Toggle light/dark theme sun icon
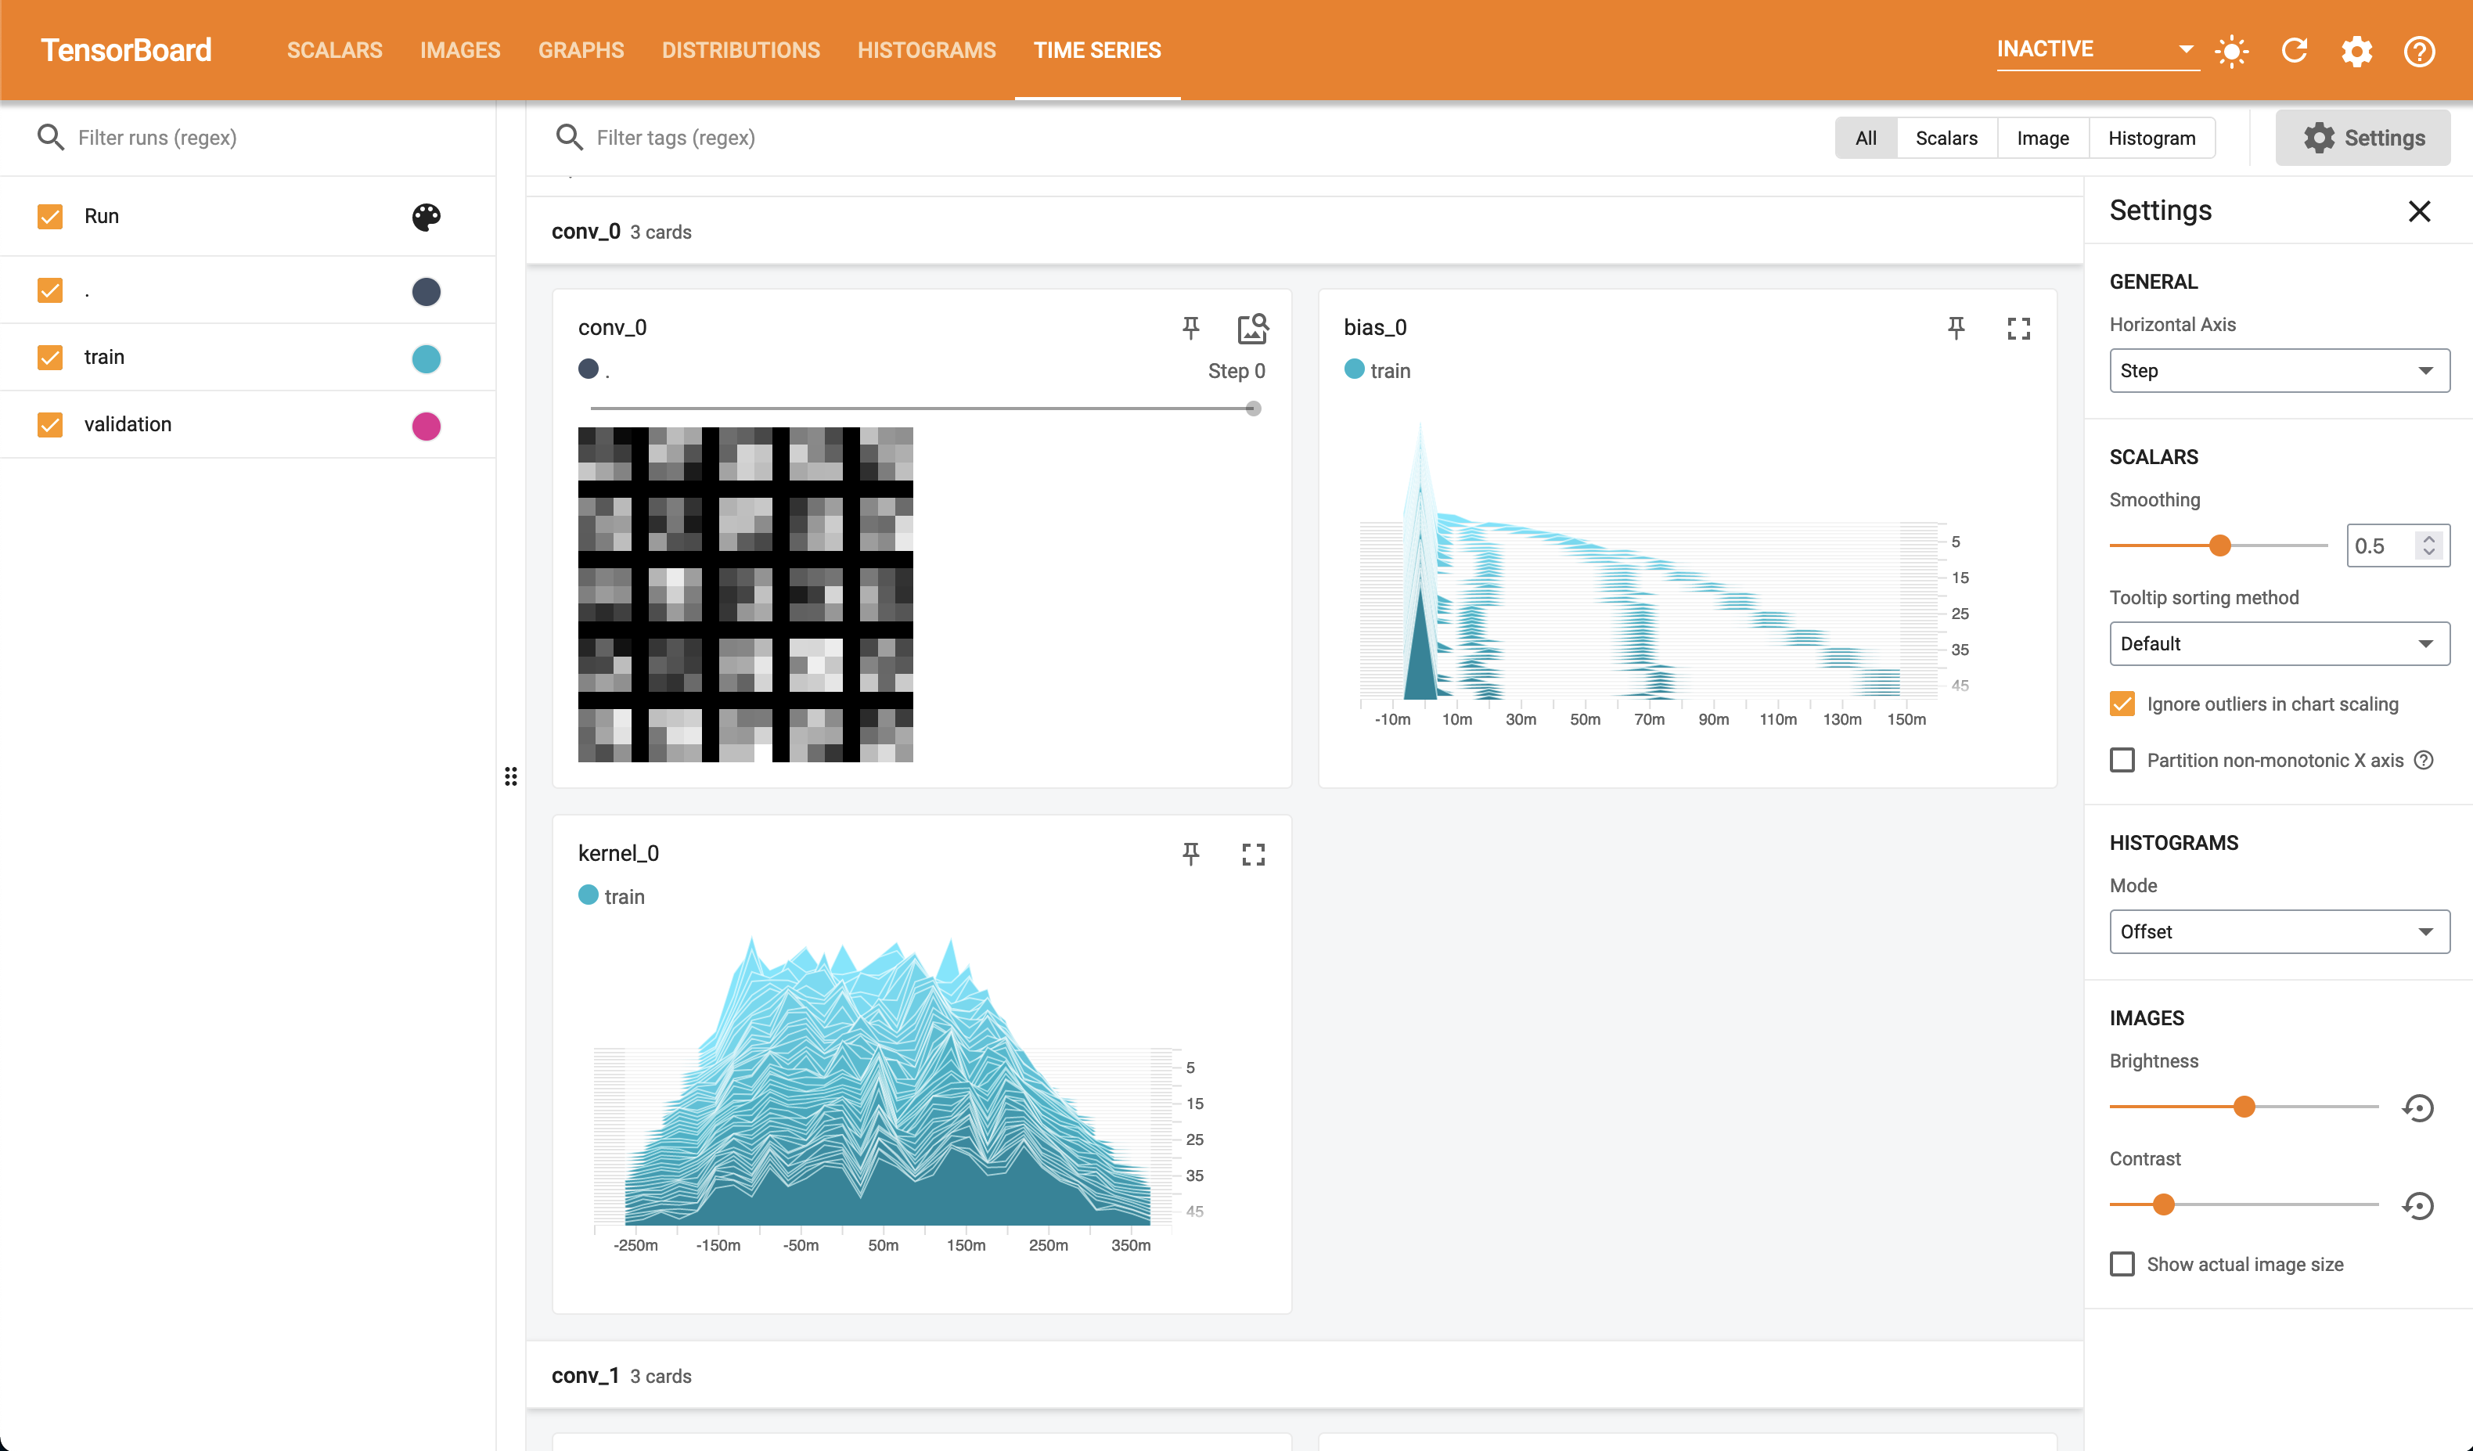The width and height of the screenshot is (2473, 1451). [2232, 50]
